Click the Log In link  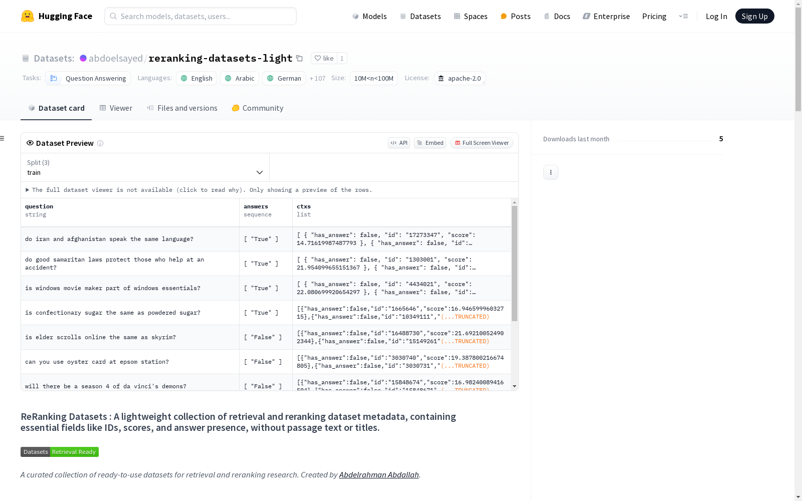pos(716,16)
